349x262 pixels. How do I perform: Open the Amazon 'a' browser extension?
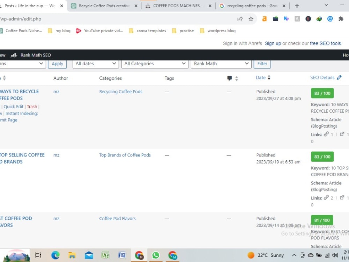pos(264,19)
